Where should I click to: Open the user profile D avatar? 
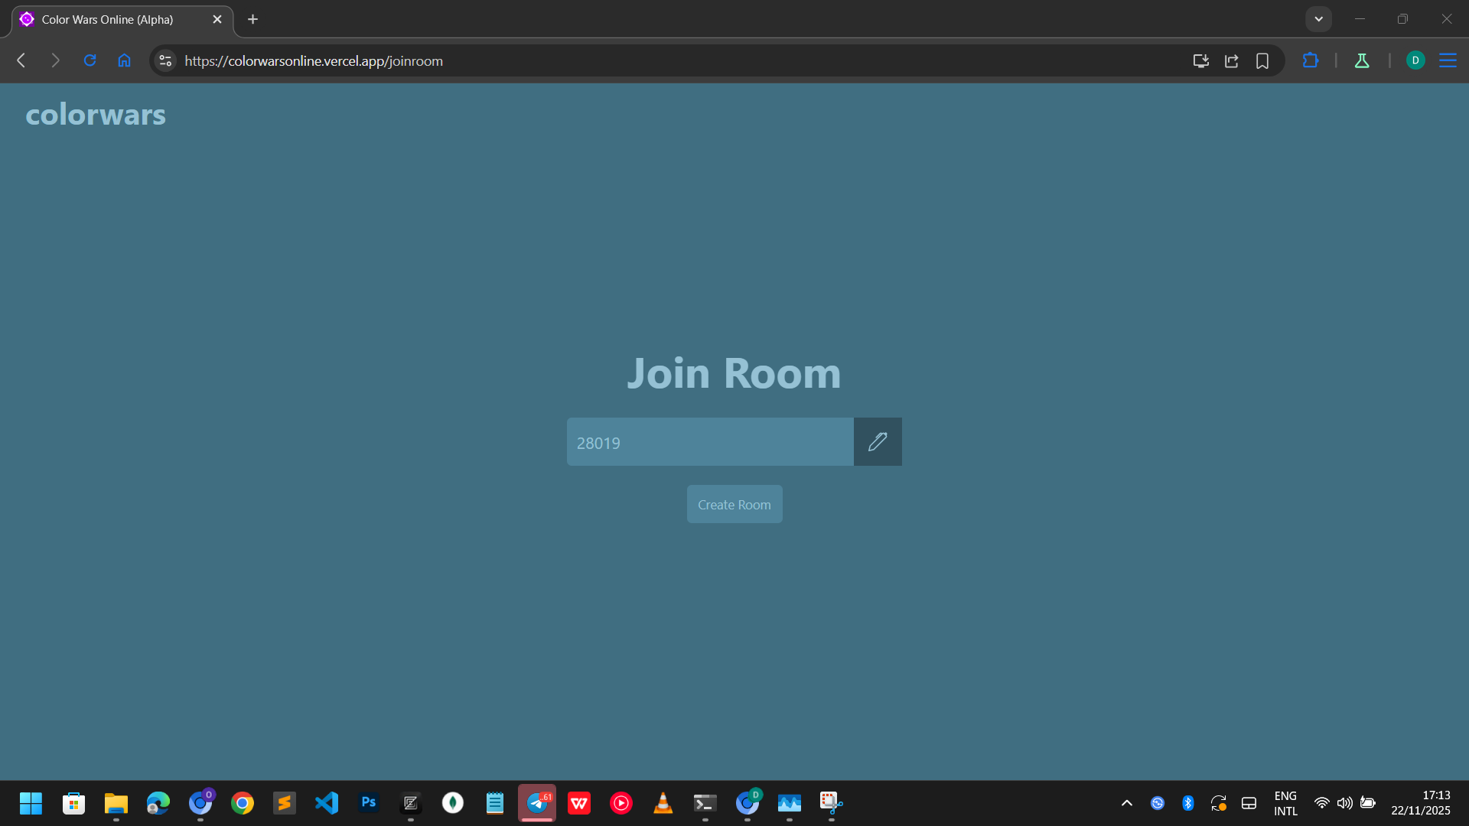click(x=1415, y=60)
